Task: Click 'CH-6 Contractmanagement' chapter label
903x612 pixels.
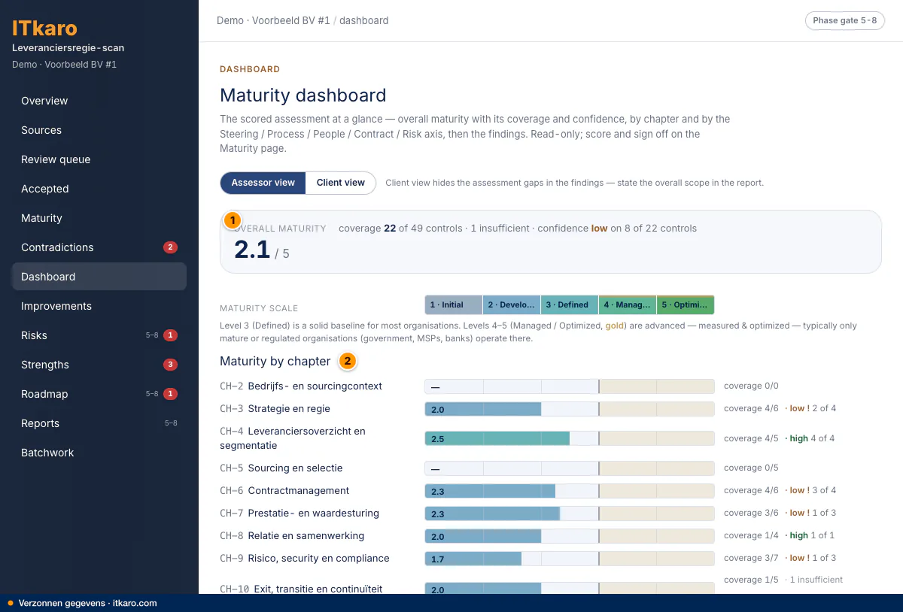Action: pyautogui.click(x=284, y=490)
